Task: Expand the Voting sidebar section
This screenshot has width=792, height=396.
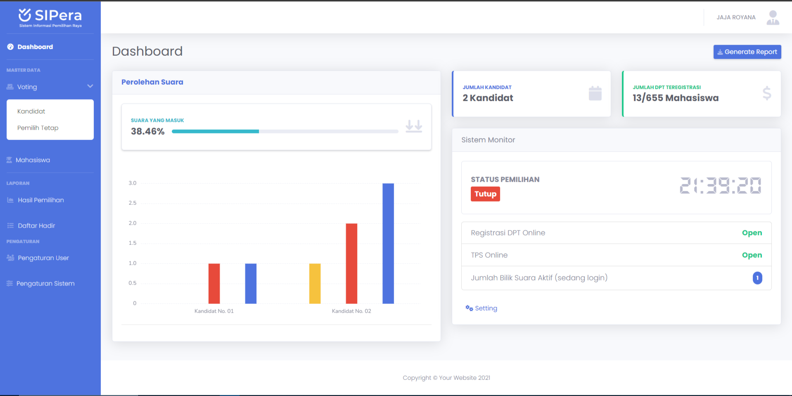Action: (27, 87)
